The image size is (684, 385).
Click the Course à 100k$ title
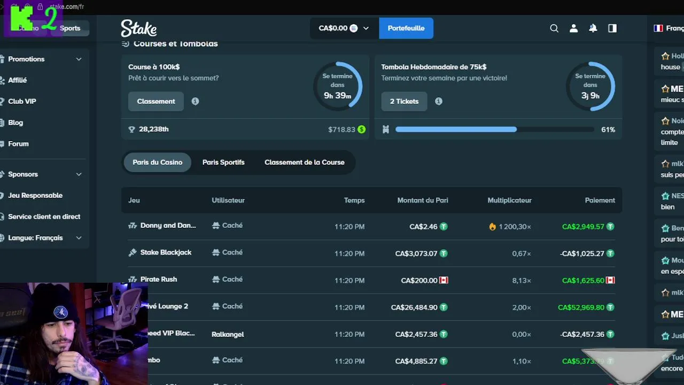point(154,67)
